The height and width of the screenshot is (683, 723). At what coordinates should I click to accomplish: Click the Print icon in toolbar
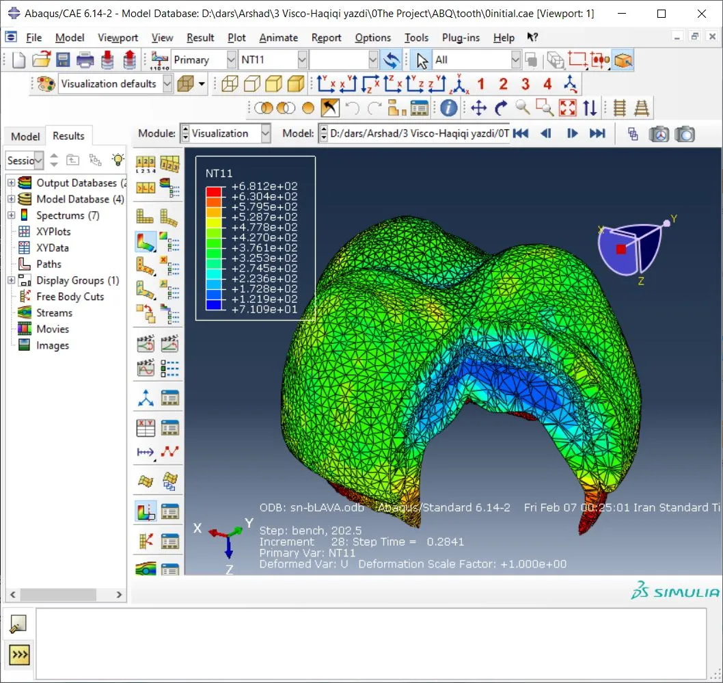coord(85,60)
